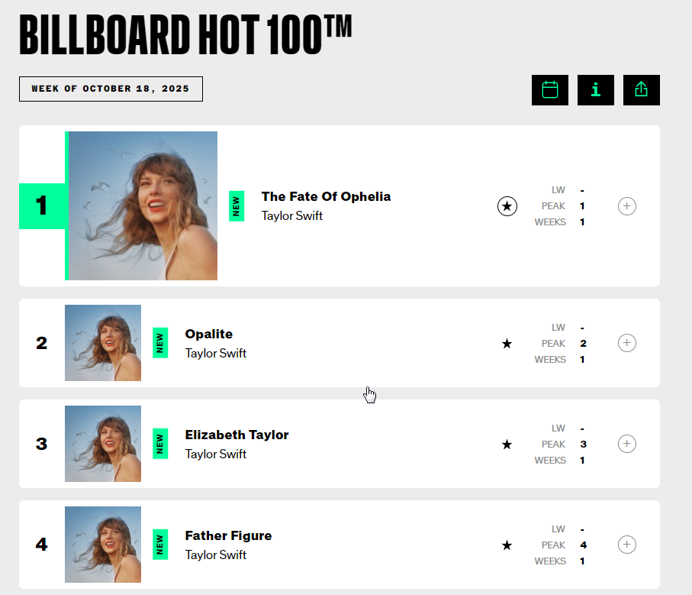The image size is (692, 595).
Task: Click the Father Figure album cover thumbnail
Action: point(103,545)
